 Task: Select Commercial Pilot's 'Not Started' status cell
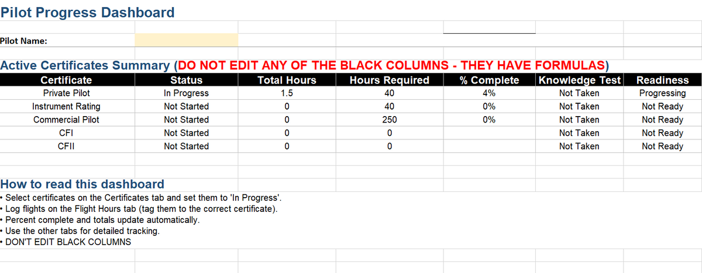(x=186, y=120)
